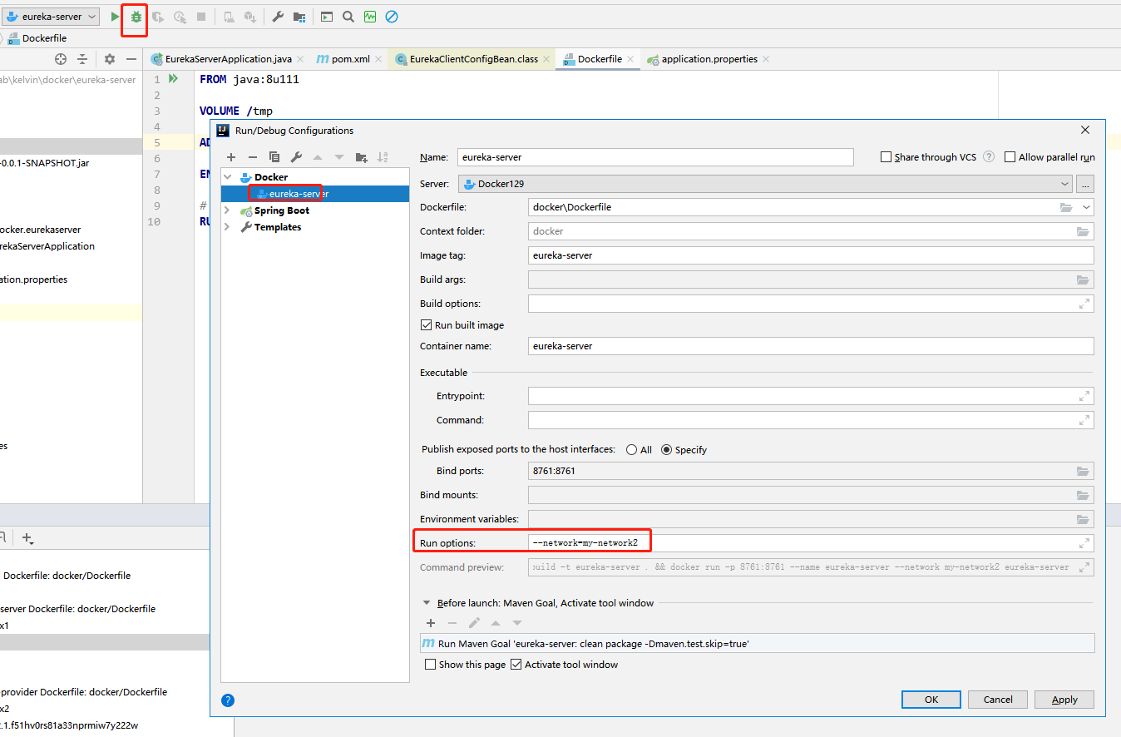
Task: Browse Environment variables folder icon
Action: click(1083, 519)
